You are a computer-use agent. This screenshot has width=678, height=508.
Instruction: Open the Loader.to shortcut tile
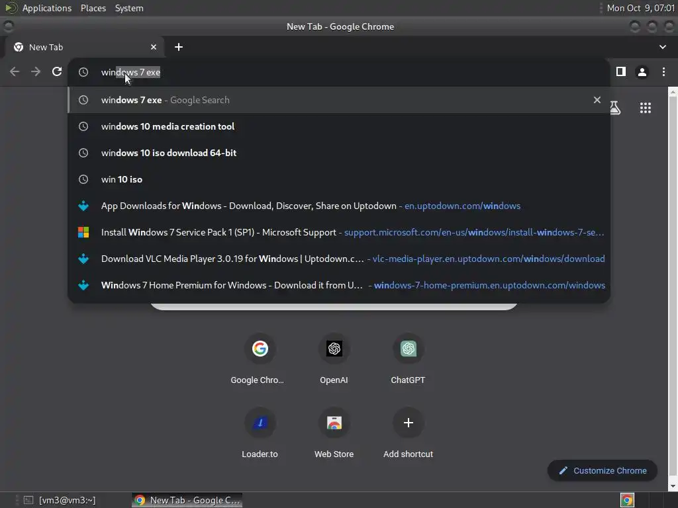[x=260, y=434]
